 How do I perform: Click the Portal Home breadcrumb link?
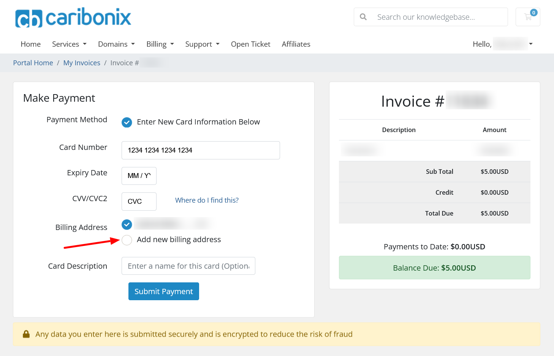tap(33, 63)
